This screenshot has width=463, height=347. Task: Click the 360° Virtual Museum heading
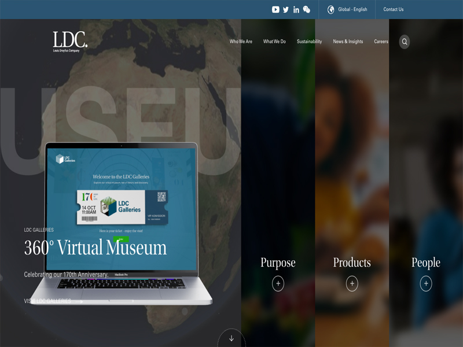coord(95,248)
